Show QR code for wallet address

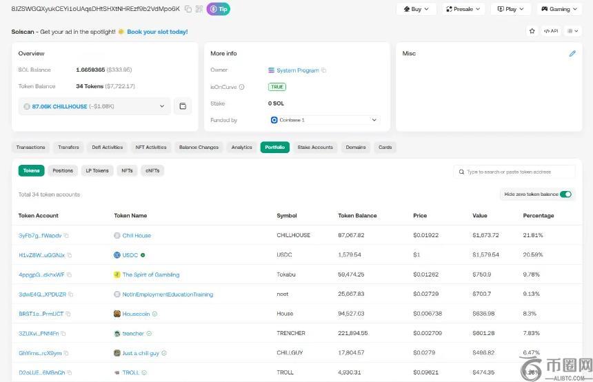tap(199, 9)
